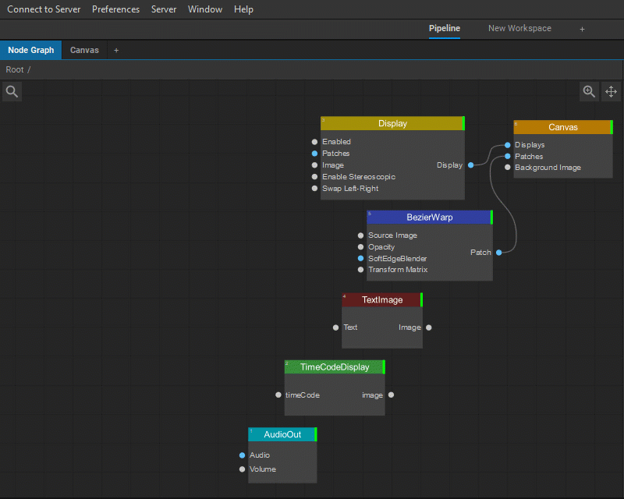Click BezierWarp SoftEdgeBlender input port

coord(360,258)
